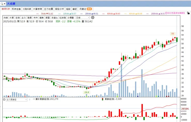Close the 主力買賣超 indicator panel with the X icon
The width and height of the screenshot is (191, 122).
coord(4,100)
